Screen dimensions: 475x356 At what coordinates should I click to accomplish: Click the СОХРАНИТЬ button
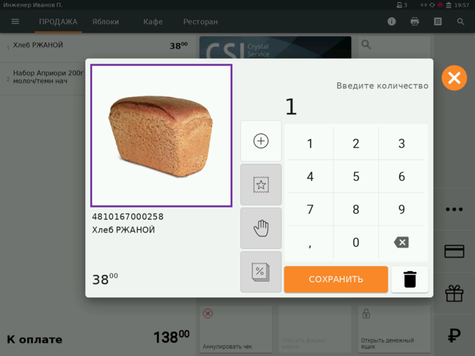coord(336,279)
